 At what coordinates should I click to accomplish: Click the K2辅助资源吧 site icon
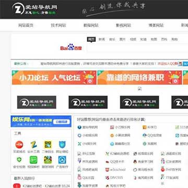[x=107, y=154]
